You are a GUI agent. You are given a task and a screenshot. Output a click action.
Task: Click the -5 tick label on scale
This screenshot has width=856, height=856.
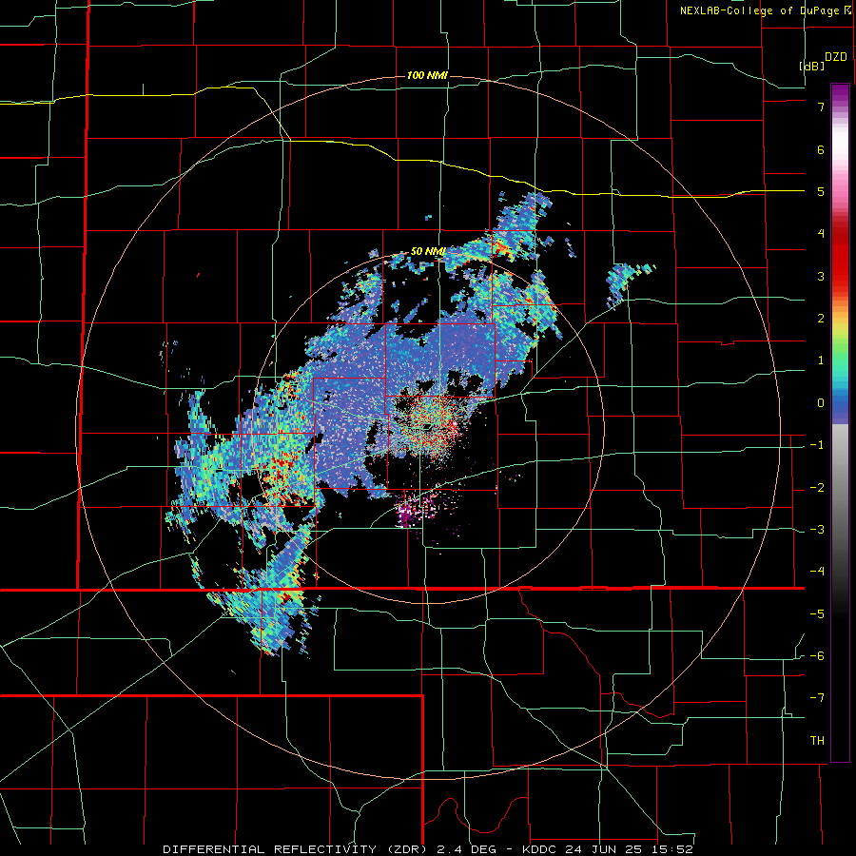817,614
